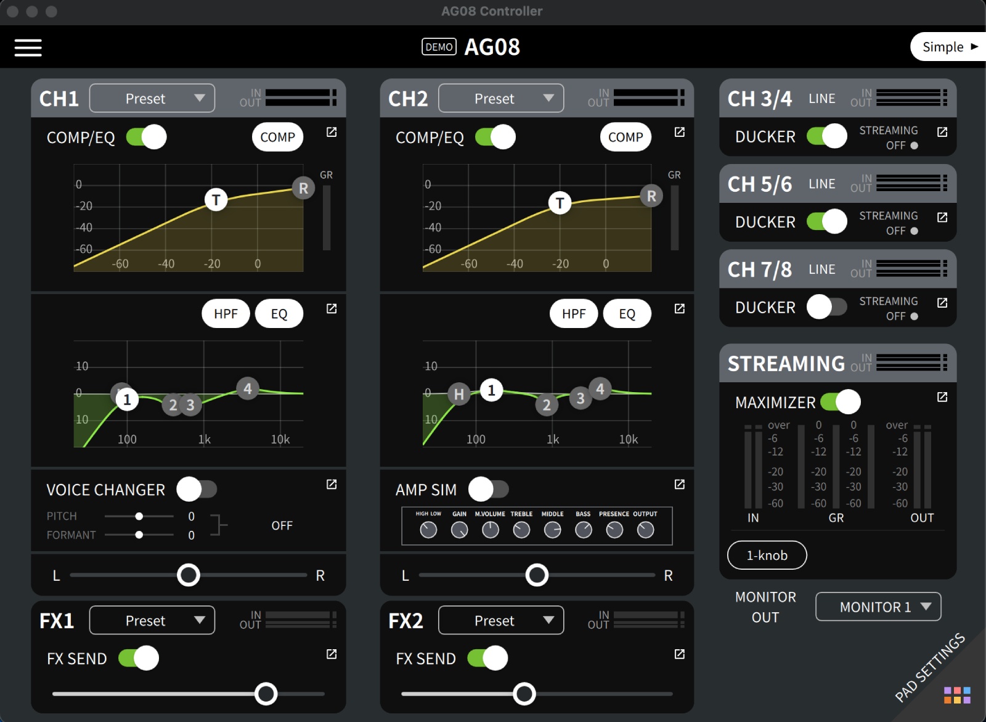Select CH2 EQ high-pass H node
986x722 pixels.
459,394
